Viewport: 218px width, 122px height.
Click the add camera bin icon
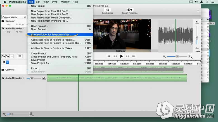click(3, 56)
